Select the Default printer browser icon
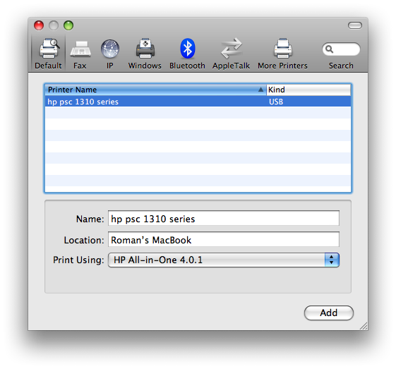396x369 pixels. (49, 48)
